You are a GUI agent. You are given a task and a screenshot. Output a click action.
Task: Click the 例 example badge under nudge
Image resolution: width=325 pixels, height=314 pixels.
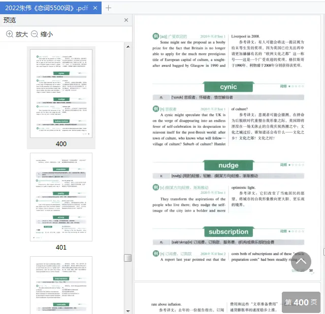156,187
